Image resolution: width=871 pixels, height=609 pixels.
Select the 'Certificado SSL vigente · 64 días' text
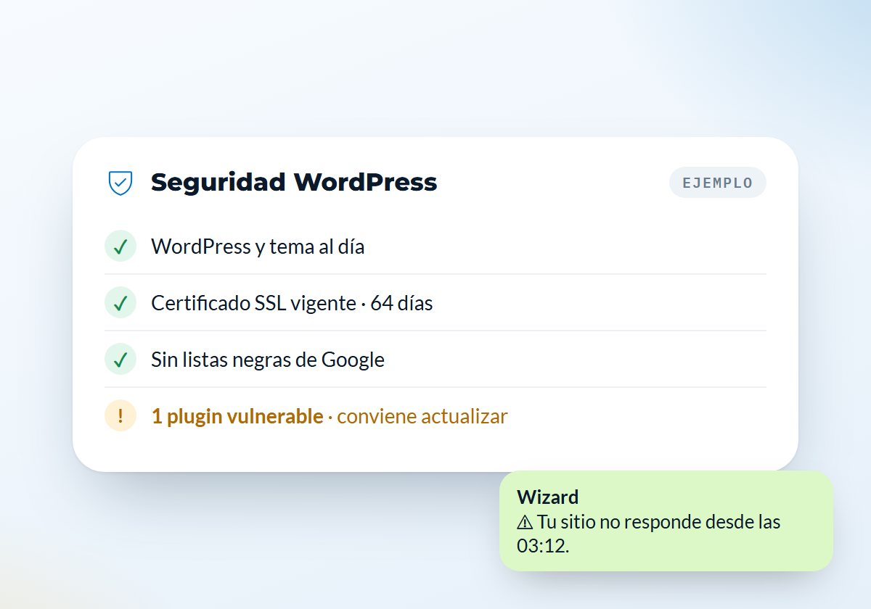tap(292, 303)
